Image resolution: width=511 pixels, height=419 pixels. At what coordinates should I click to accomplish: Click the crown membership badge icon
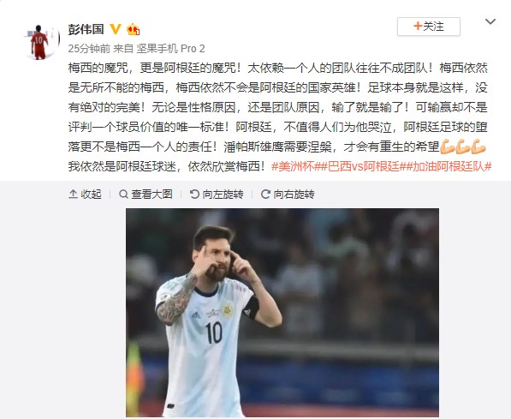pyautogui.click(x=134, y=29)
